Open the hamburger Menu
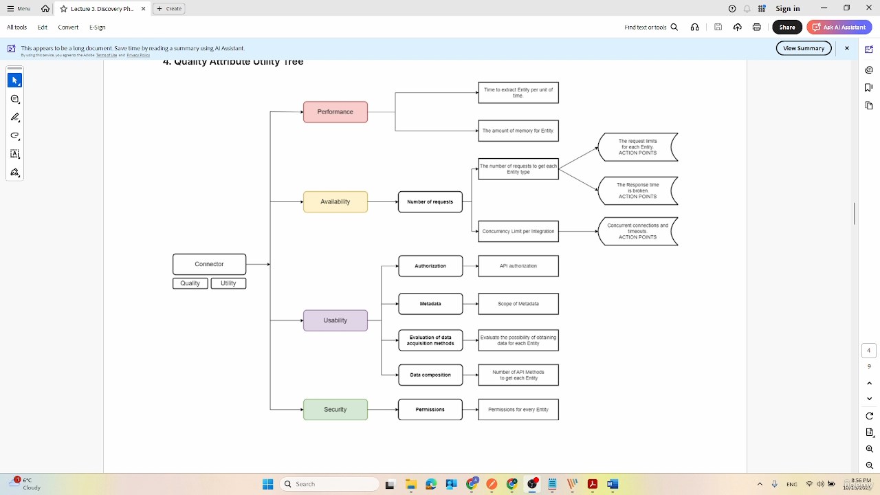This screenshot has width=880, height=495. point(19,9)
